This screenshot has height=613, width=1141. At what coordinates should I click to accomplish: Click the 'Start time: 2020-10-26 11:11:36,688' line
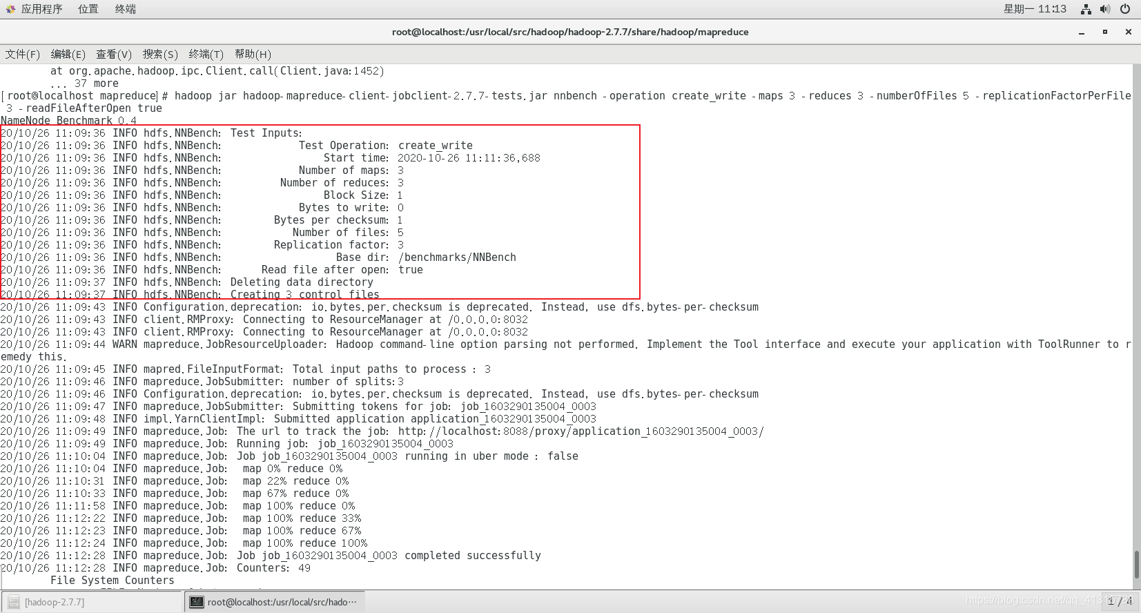click(x=270, y=158)
